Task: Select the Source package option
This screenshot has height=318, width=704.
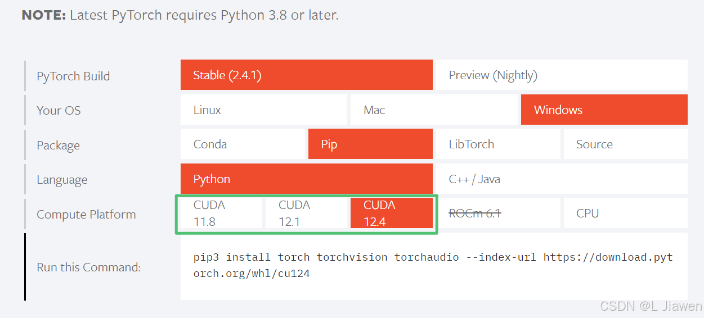Action: click(626, 144)
